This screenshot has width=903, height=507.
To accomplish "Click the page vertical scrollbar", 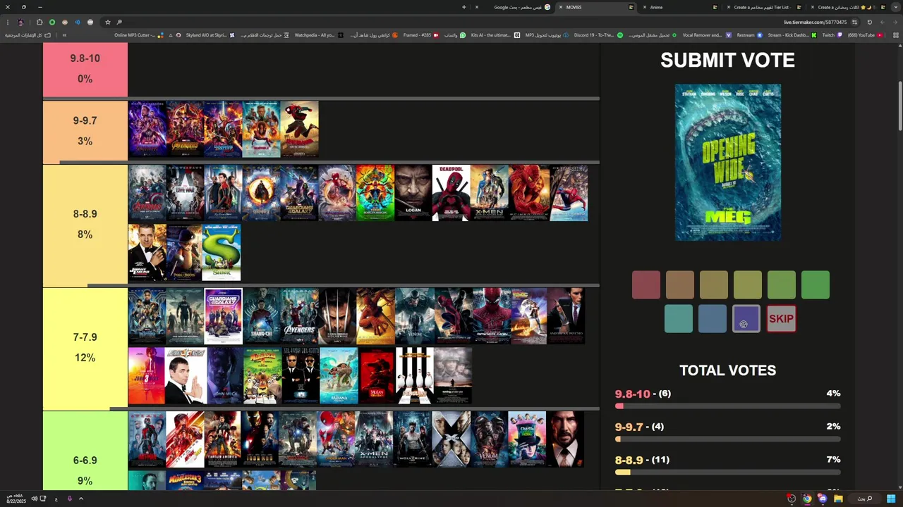I will click(899, 106).
